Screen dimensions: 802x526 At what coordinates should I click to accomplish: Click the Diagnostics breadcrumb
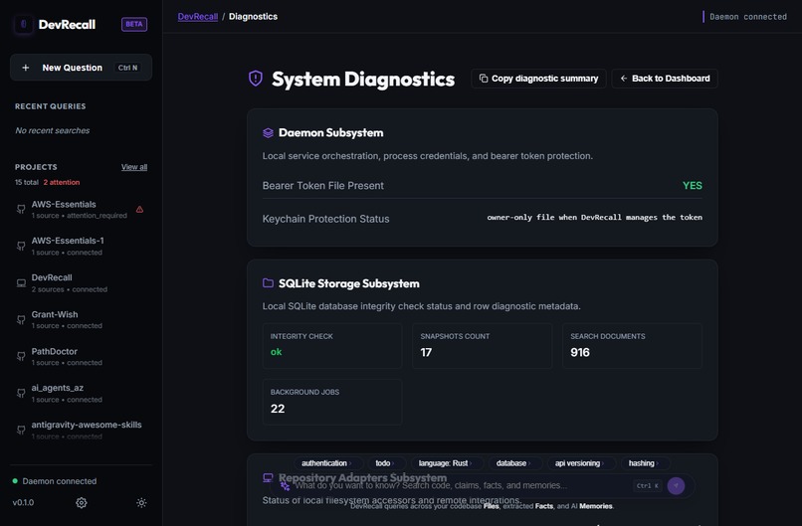pos(253,16)
